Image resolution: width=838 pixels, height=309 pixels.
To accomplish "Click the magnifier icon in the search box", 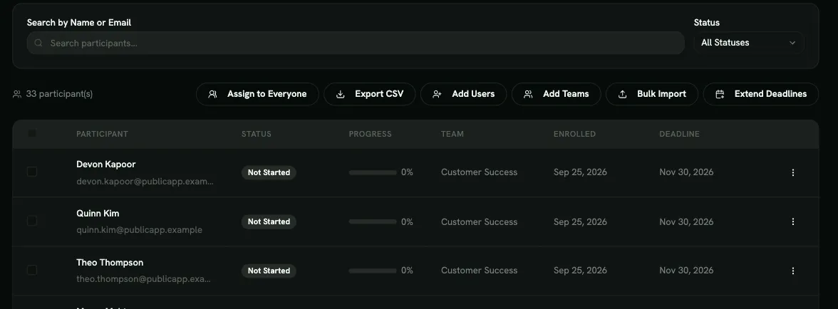I will tap(38, 43).
